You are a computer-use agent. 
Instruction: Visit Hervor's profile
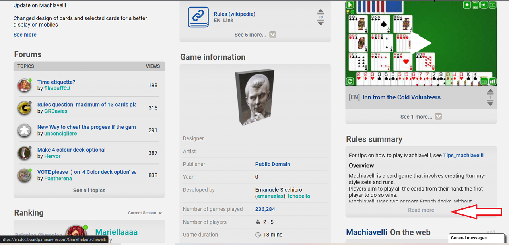52,156
